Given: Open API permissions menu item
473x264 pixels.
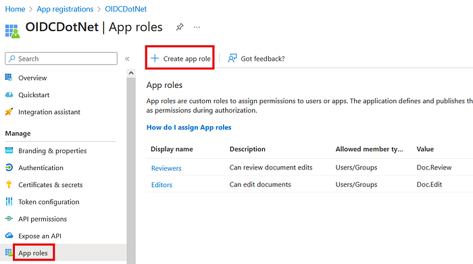Looking at the screenshot, I should pyautogui.click(x=43, y=219).
